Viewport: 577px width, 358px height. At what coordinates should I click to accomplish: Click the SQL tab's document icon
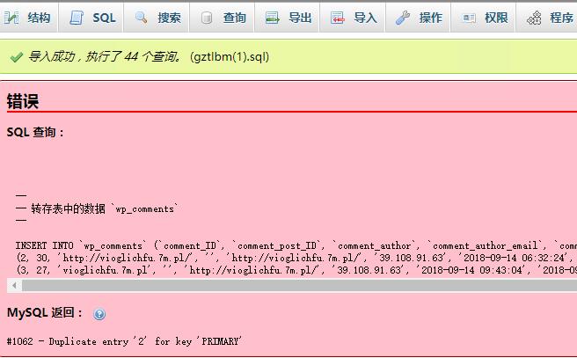tap(77, 18)
